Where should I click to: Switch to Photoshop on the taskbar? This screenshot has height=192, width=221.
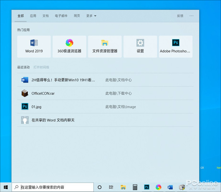click(147, 187)
